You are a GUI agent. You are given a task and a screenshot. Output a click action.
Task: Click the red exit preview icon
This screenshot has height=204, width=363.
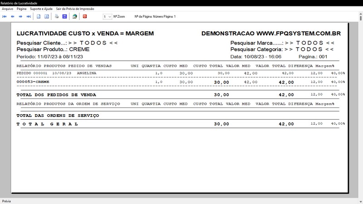(85, 16)
